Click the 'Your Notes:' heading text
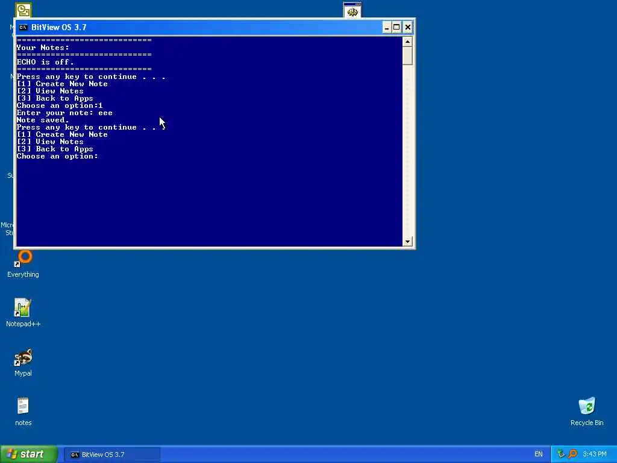Viewport: 617px width, 463px height. pos(43,48)
